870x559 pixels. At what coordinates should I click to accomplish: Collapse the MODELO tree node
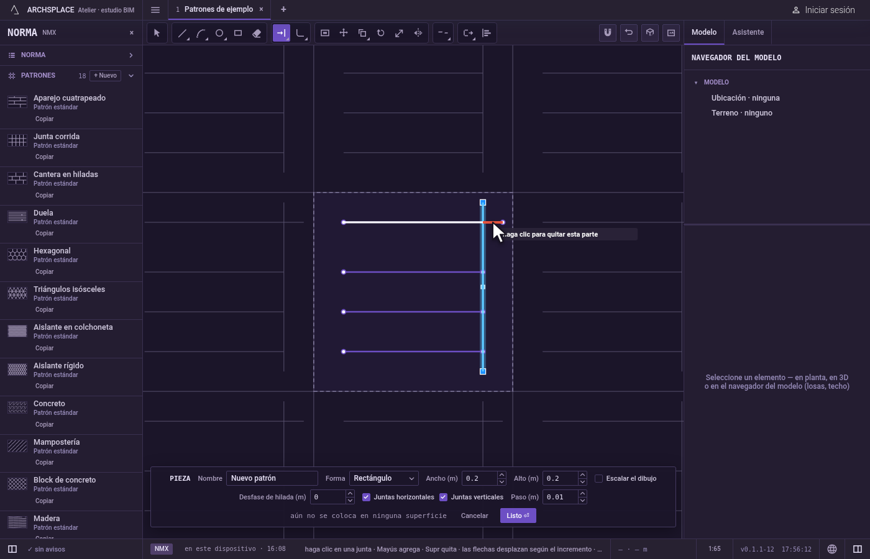[x=696, y=83]
